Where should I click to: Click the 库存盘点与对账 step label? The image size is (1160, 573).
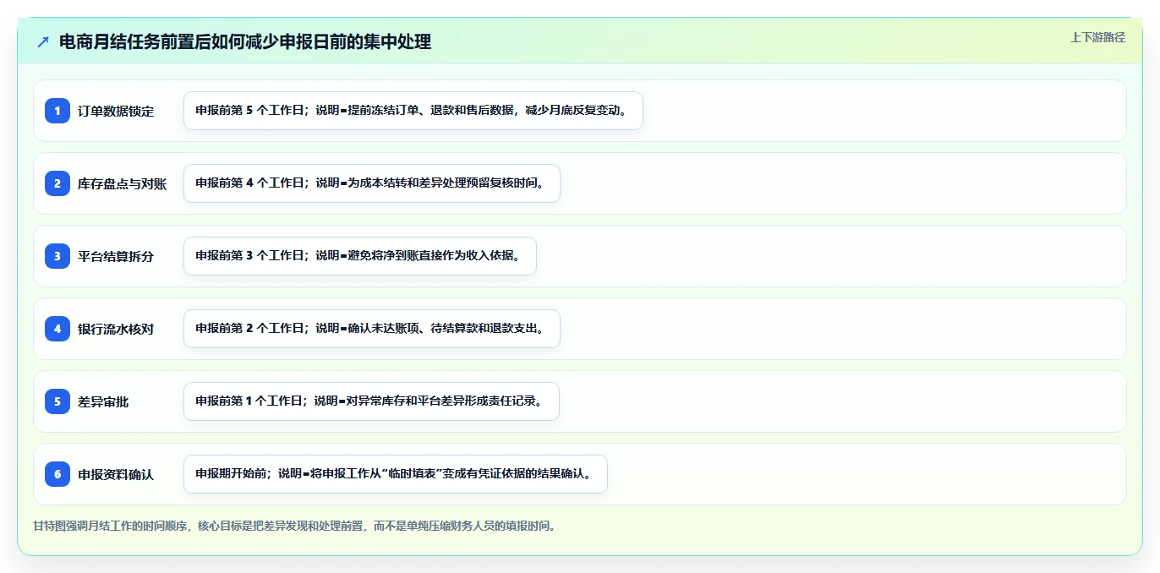[122, 183]
